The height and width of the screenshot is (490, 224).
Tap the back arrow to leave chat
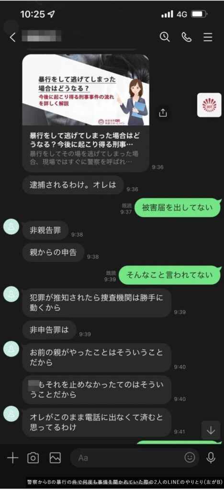12,37
